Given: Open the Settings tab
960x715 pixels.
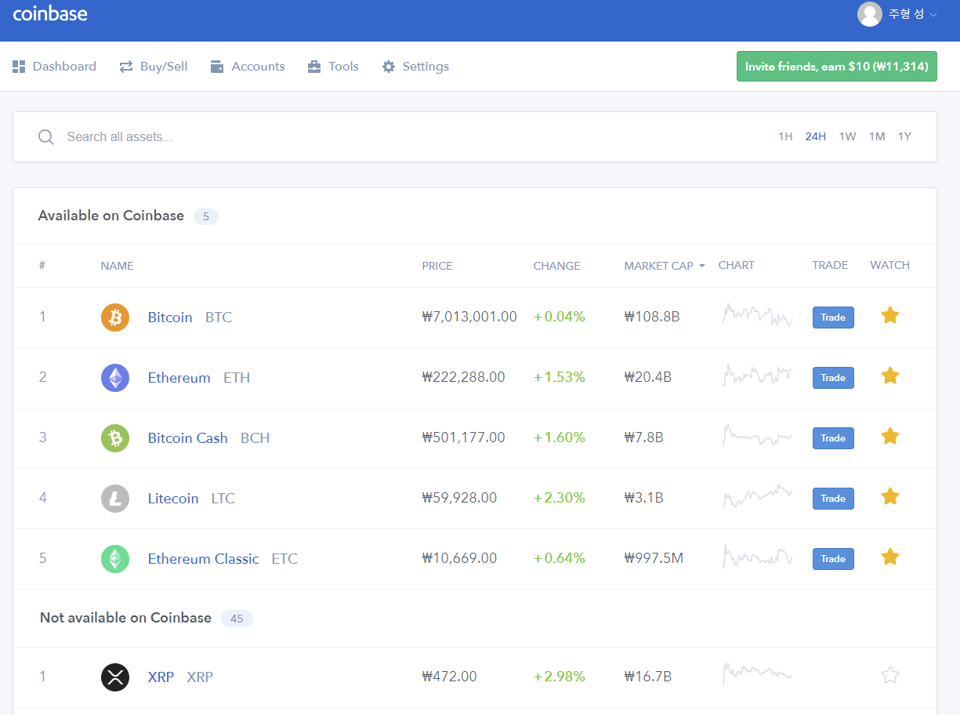Looking at the screenshot, I should 415,67.
